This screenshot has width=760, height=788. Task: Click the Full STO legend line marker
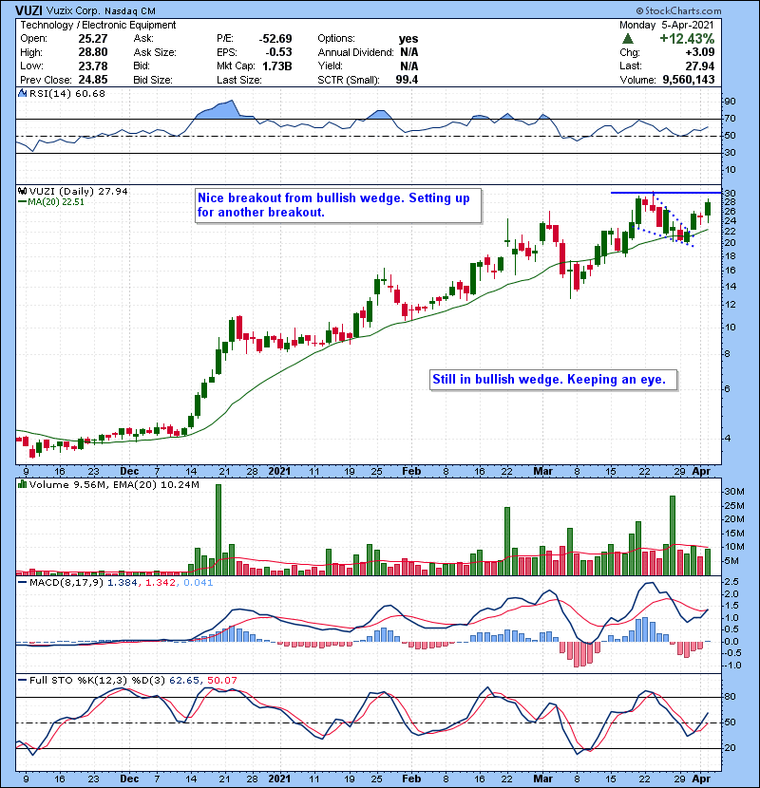tap(22, 680)
